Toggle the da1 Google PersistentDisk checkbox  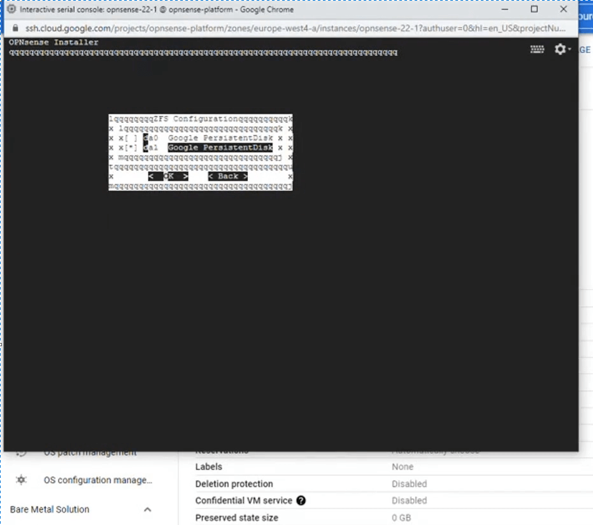(131, 148)
